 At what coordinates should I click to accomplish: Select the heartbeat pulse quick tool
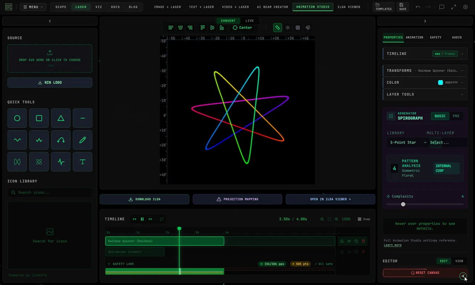pos(61,162)
